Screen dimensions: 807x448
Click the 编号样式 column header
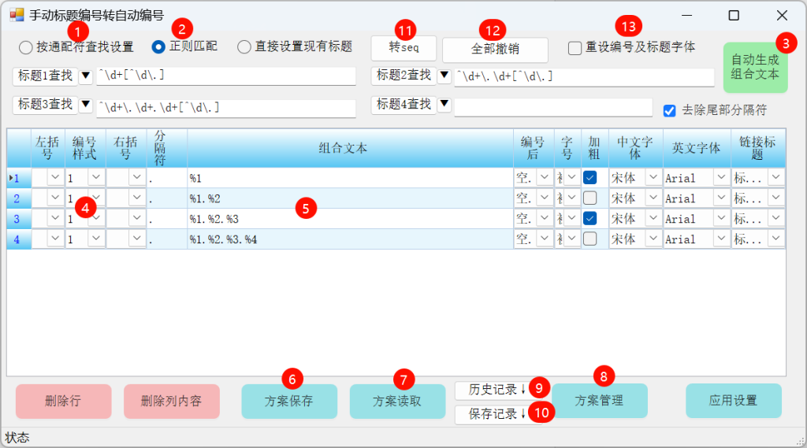[x=85, y=148]
